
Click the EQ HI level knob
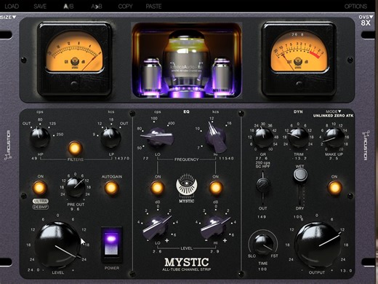[215, 227]
